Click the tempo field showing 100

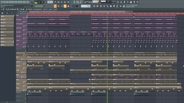pos(50,2)
